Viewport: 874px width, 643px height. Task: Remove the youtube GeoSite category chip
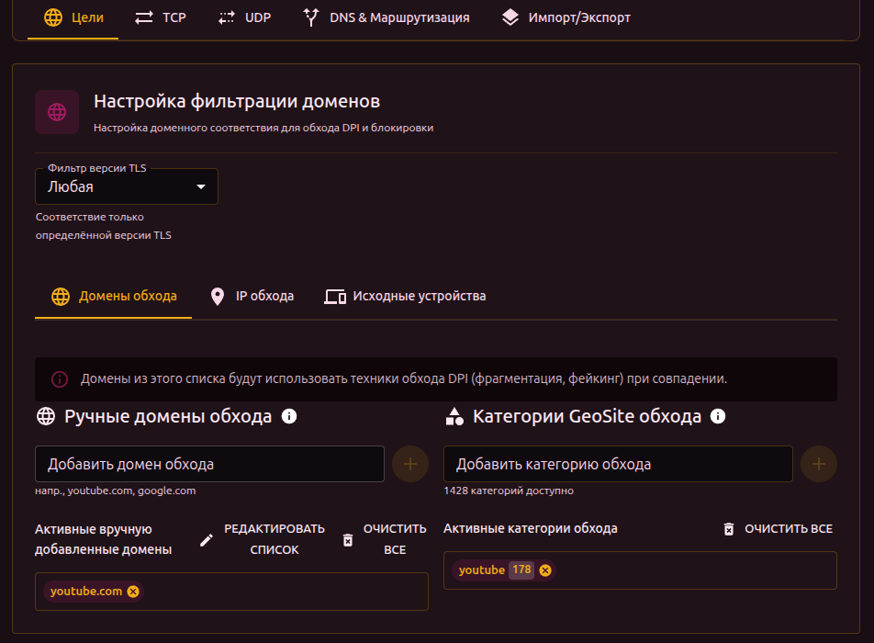coord(545,570)
